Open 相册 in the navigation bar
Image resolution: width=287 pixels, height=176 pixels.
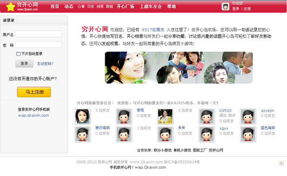click(100, 6)
